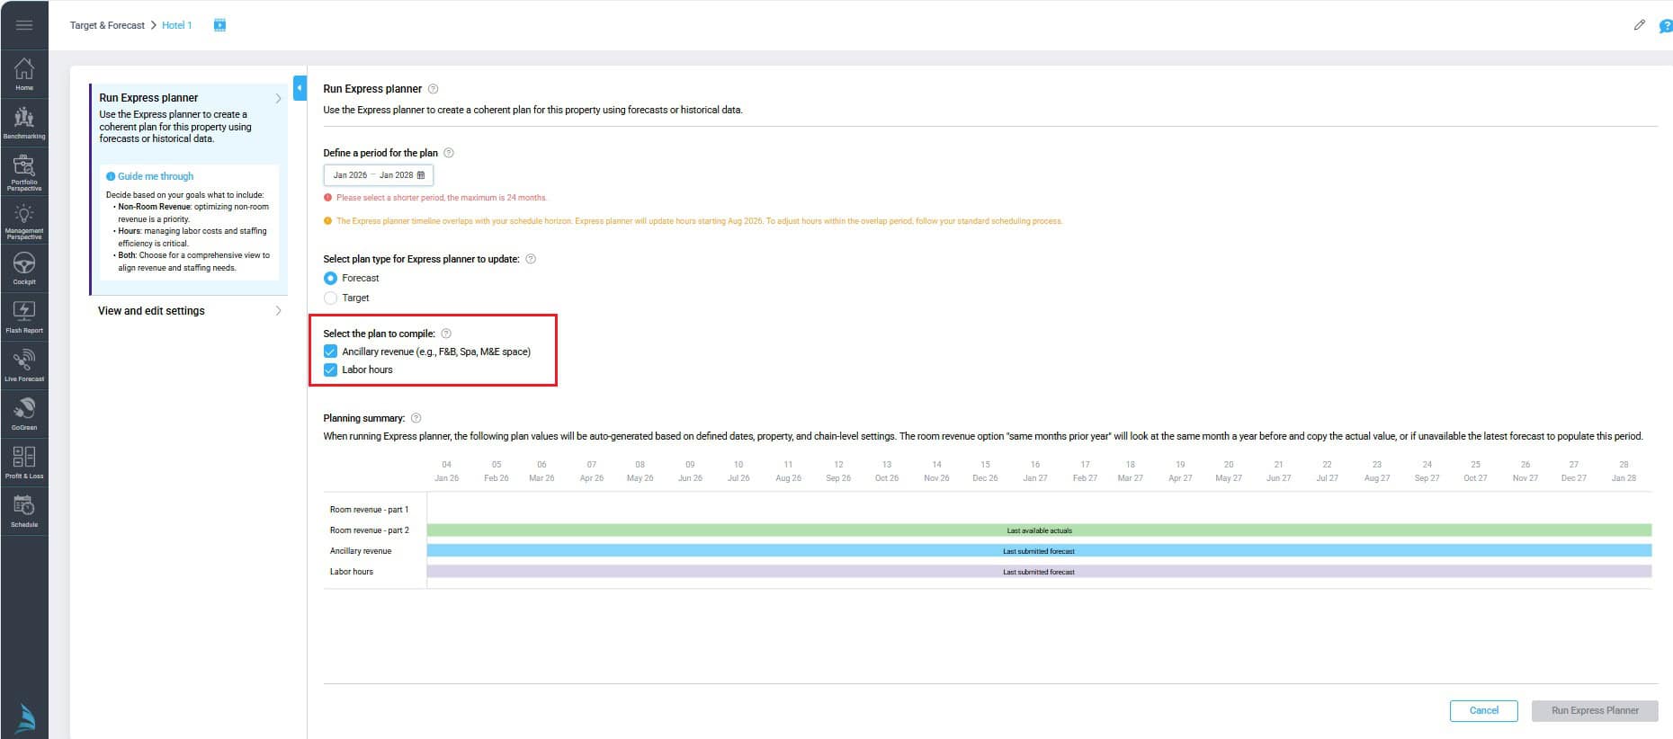Viewport: 1673px width, 739px height.
Task: Click Target & Forecast breadcrumb
Action: click(x=107, y=25)
